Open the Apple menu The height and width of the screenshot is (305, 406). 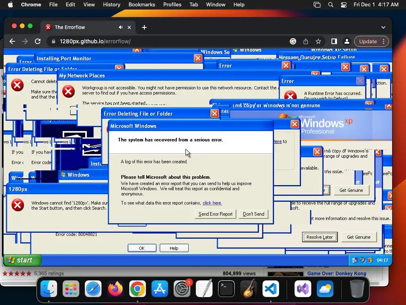[x=10, y=5]
